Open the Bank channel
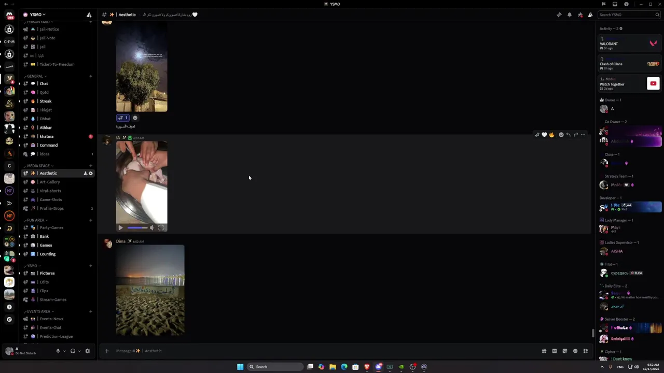Image resolution: width=664 pixels, height=373 pixels. 58,236
